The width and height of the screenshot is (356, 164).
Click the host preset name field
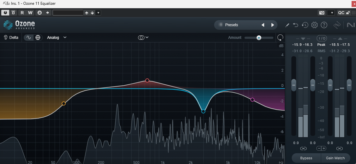click(x=68, y=13)
